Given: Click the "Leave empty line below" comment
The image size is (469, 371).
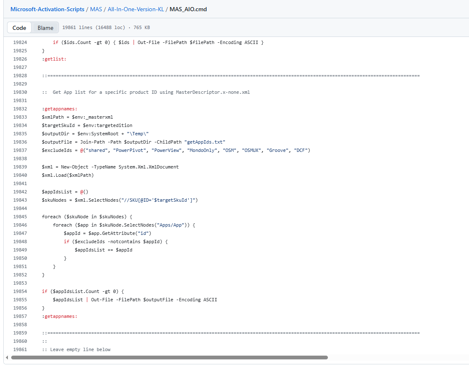Looking at the screenshot, I should point(80,349).
